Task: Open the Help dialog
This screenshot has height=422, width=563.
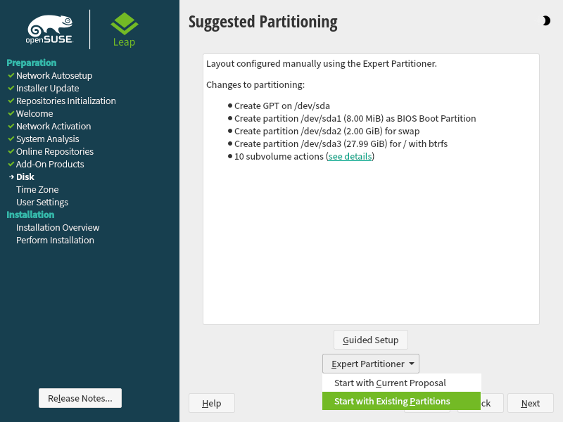Action: point(212,403)
